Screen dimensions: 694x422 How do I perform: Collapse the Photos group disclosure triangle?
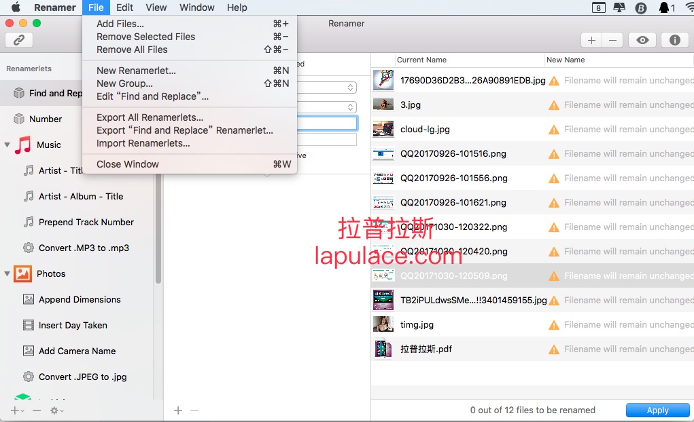(7, 273)
